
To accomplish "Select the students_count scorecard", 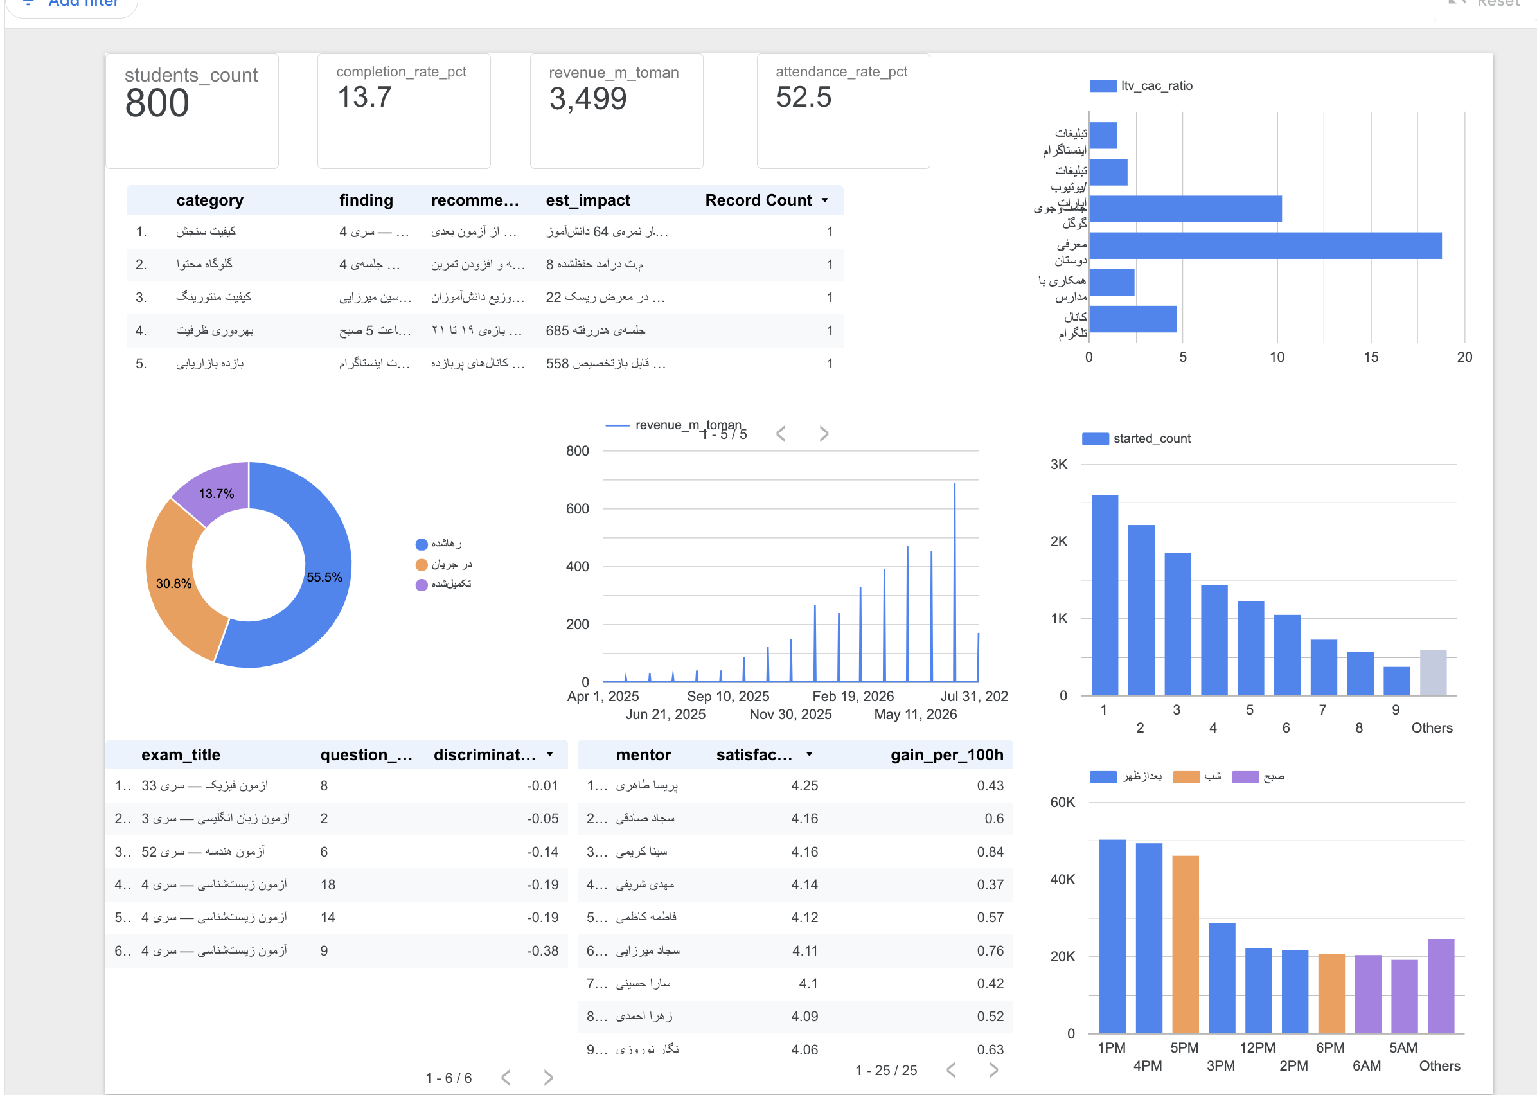I will point(192,111).
